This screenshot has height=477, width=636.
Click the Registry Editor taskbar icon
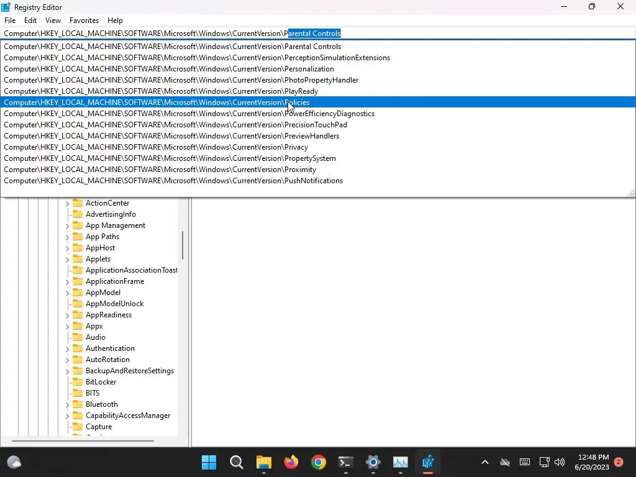click(428, 462)
